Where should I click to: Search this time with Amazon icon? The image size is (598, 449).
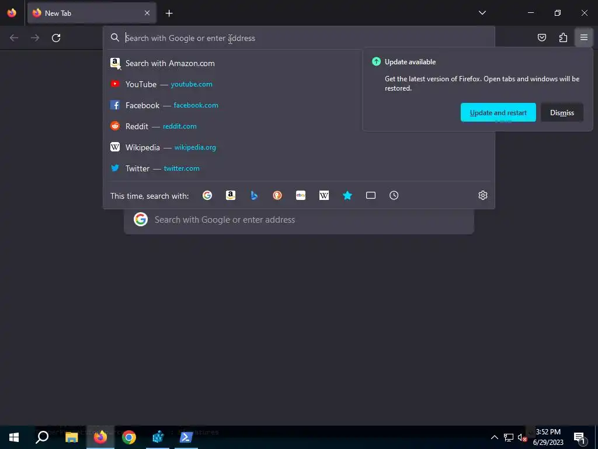click(x=230, y=195)
